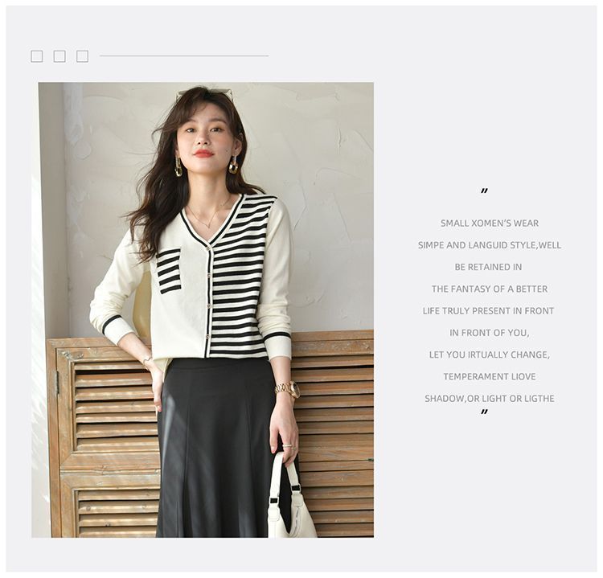Click the gold wristwatch on model's wrist
This screenshot has height=578, width=603.
(288, 389)
